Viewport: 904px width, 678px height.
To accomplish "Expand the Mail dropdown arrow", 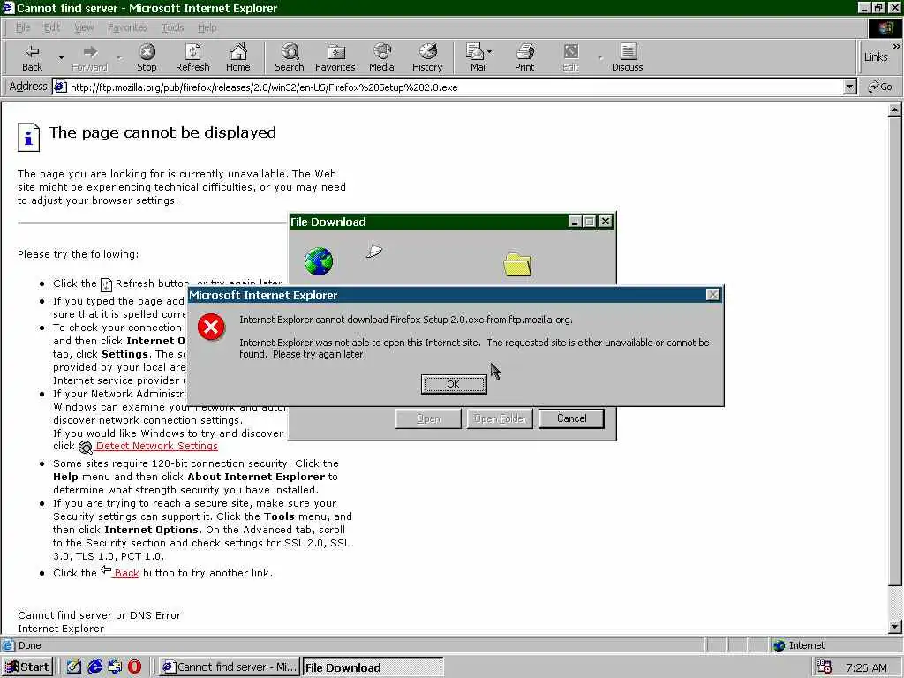I will tap(489, 52).
